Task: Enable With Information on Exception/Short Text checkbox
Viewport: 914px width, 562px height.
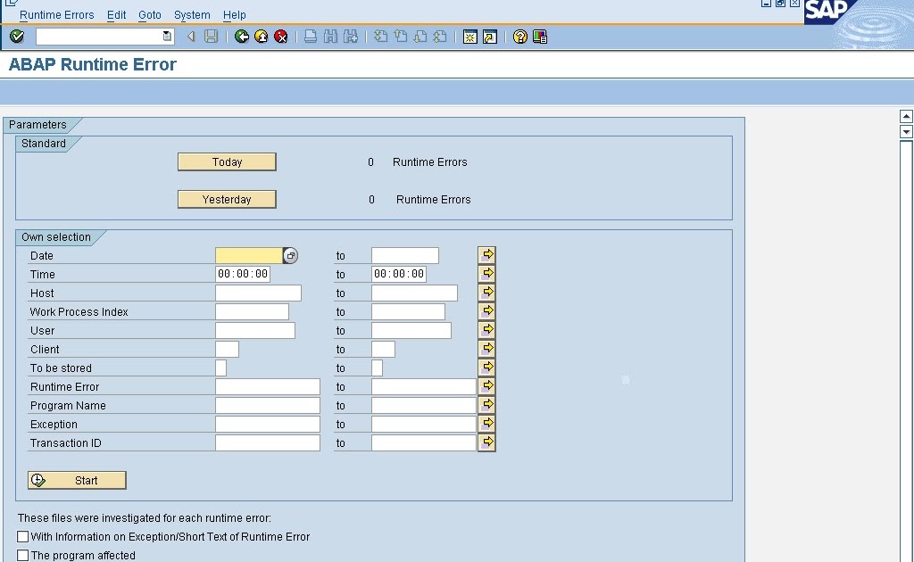Action: [22, 536]
